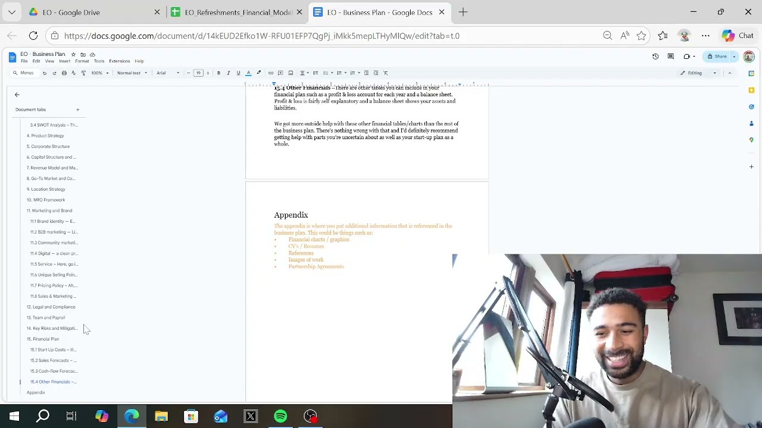This screenshot has width=762, height=428.
Task: Add a comment via toolbar icon
Action: coord(280,73)
